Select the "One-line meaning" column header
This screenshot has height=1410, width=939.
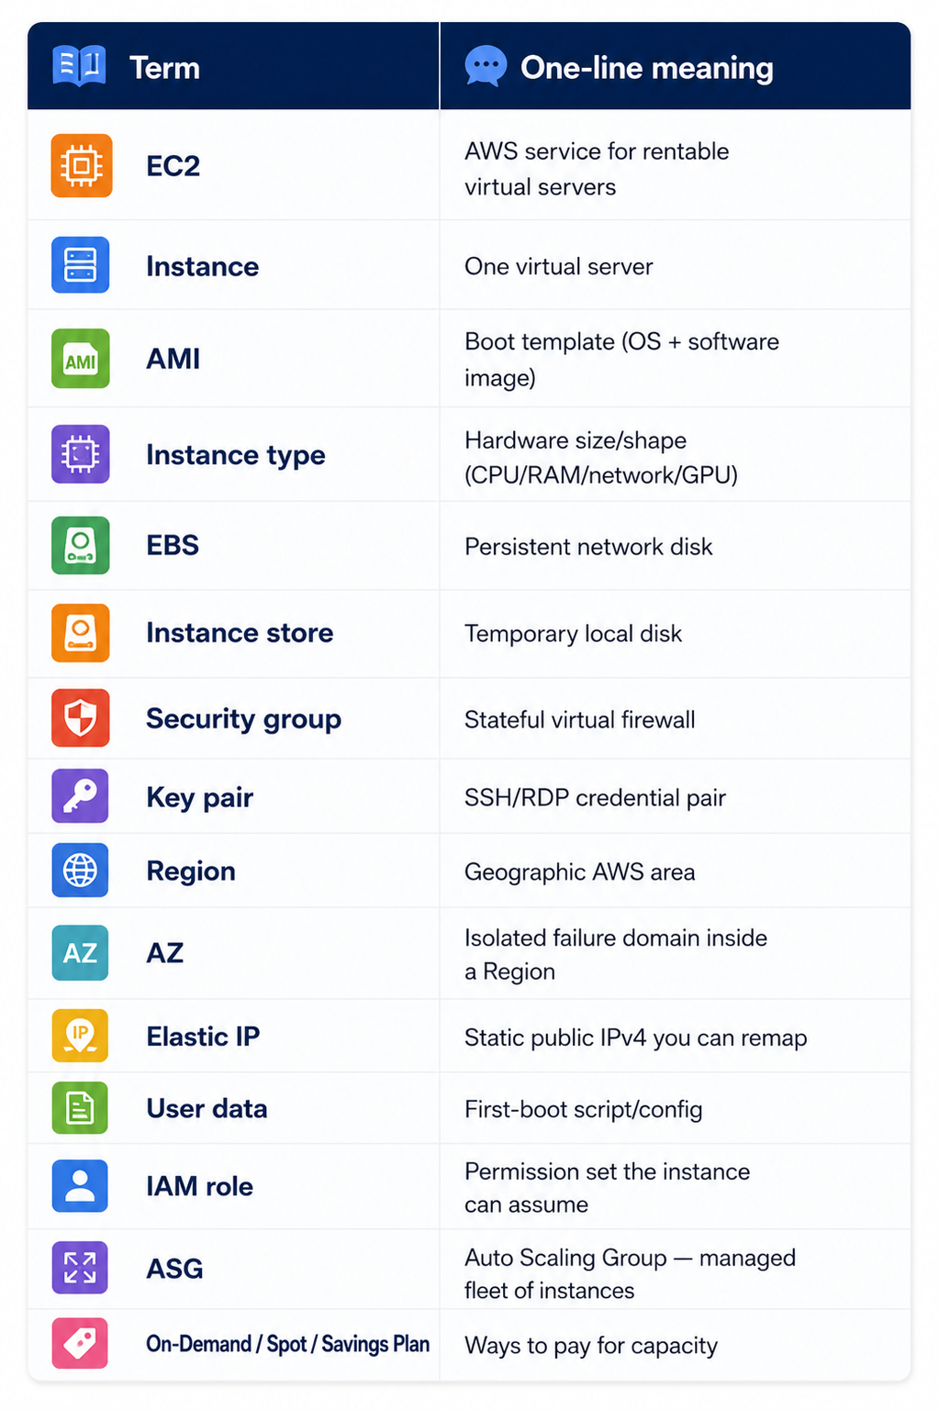647,68
